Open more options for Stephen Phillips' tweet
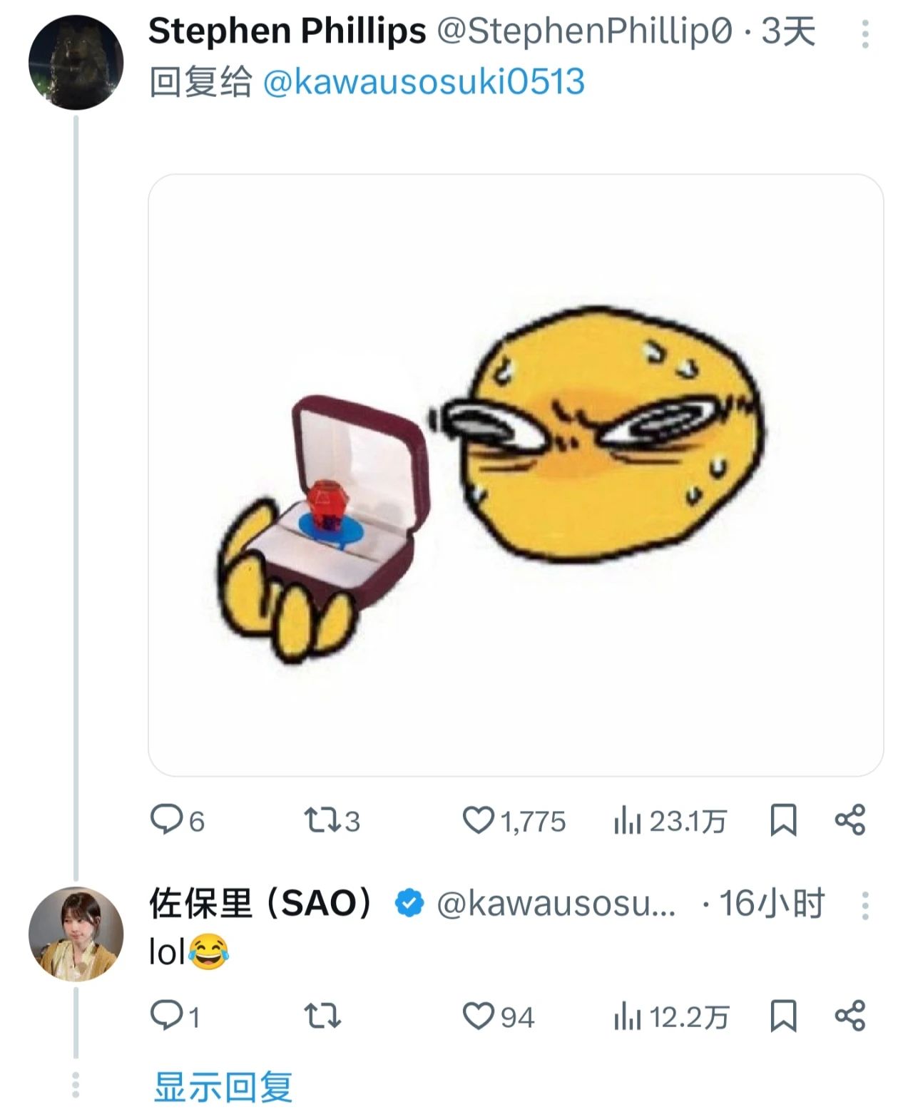Image resolution: width=913 pixels, height=1112 pixels. point(864,34)
